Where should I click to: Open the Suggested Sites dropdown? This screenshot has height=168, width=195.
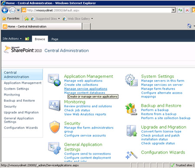point(45,19)
